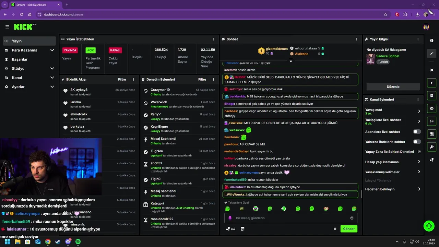The height and width of the screenshot is (247, 439).
Task: Click the broadcast signal icon in right sidebar
Action: coord(431,121)
